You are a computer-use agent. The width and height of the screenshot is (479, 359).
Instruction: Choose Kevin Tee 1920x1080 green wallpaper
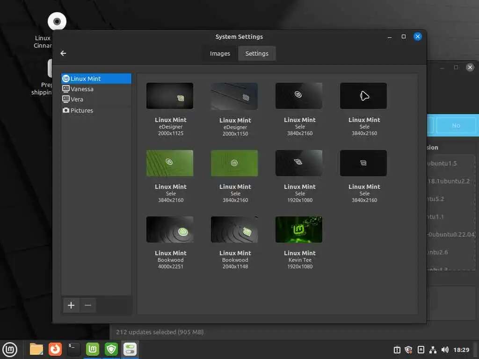click(x=299, y=230)
